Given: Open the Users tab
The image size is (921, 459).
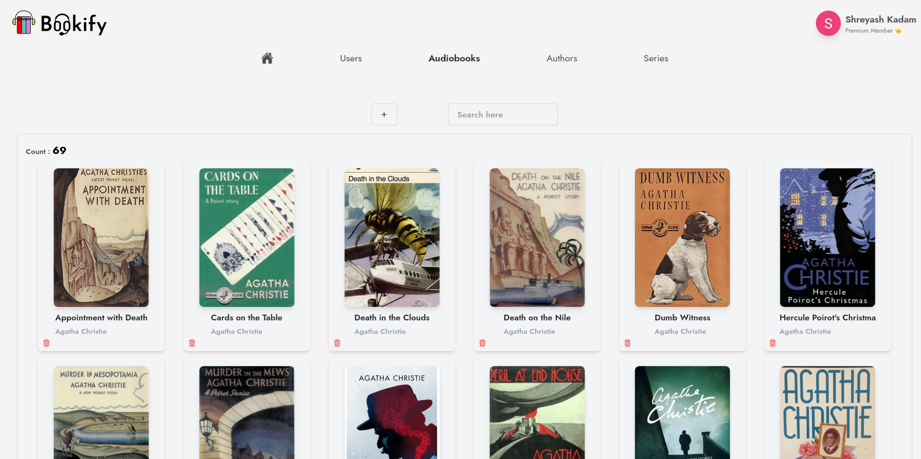Looking at the screenshot, I should [351, 59].
